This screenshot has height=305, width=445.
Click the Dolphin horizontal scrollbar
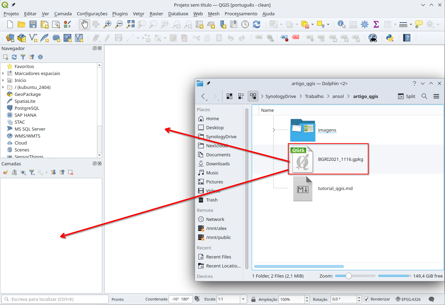(x=299, y=266)
